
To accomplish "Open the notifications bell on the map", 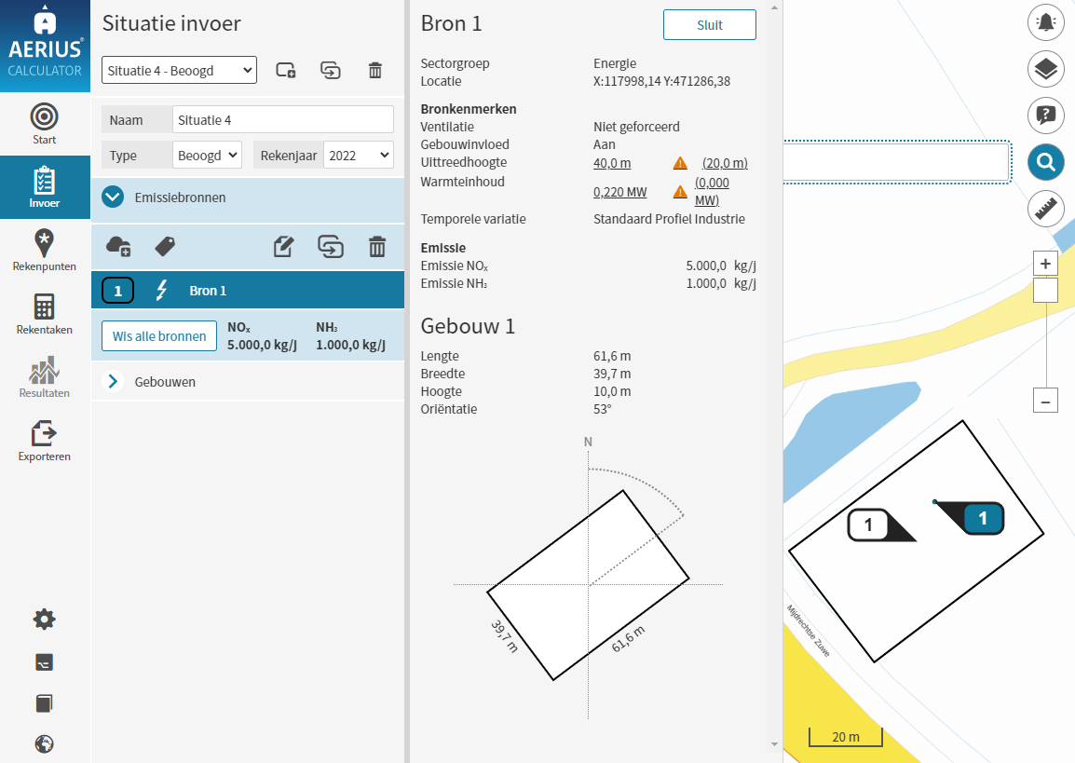I will (x=1045, y=22).
